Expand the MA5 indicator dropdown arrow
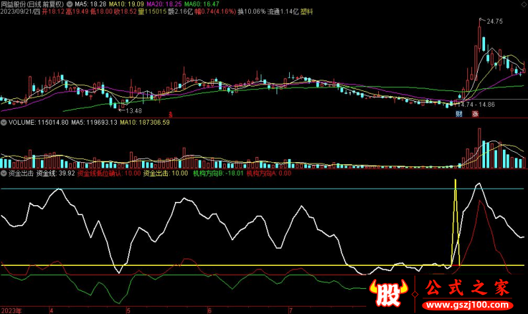Viewport: 528px width, 314px height. (x=70, y=4)
